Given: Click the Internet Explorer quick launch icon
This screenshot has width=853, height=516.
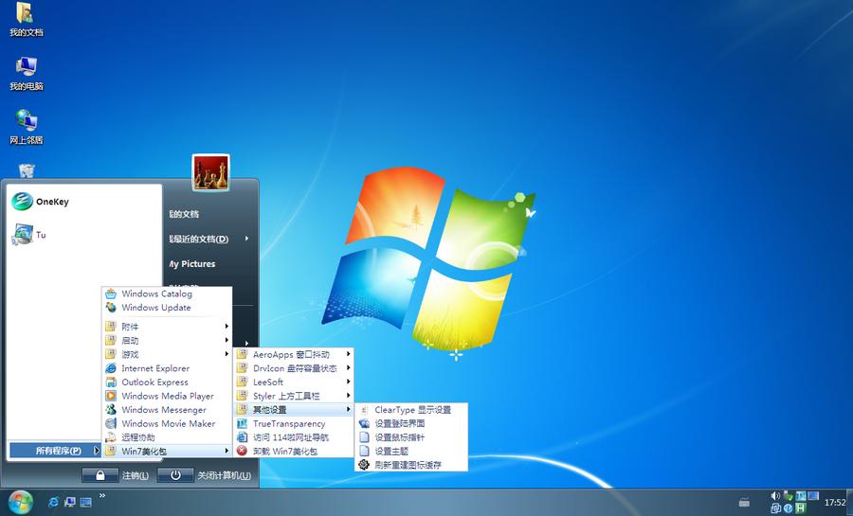Looking at the screenshot, I should (x=53, y=502).
